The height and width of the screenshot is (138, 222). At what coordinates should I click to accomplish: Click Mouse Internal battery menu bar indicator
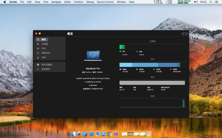[184, 2]
